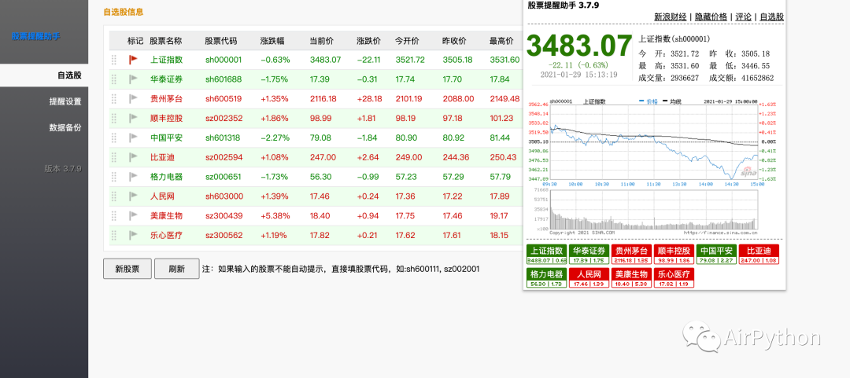Grab the drag handle of 格力电器 row
Image resolution: width=850 pixels, height=378 pixels.
(114, 177)
